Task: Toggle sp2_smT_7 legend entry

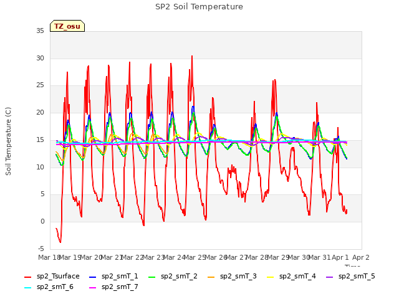Action: tap(113, 287)
